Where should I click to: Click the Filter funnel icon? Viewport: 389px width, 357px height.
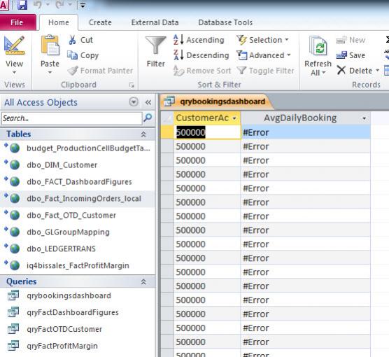[155, 45]
